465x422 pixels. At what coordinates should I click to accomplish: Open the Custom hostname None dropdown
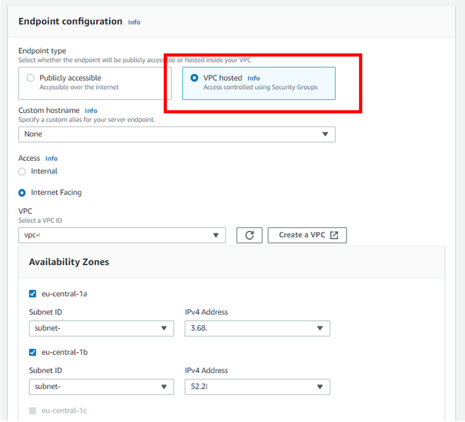(177, 134)
